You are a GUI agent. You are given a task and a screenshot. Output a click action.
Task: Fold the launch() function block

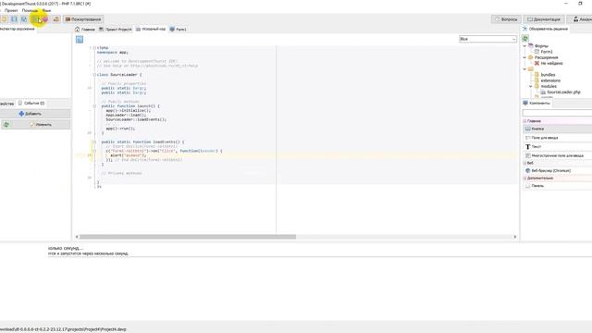coord(94,106)
